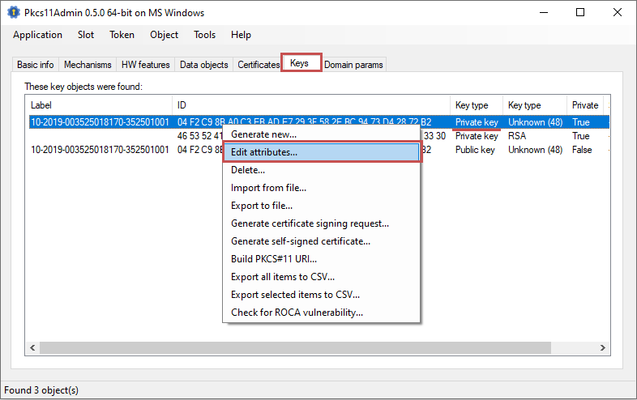Select the Public key row label 10-2019-003525018170-352501001
This screenshot has width=637, height=400.
(x=100, y=150)
